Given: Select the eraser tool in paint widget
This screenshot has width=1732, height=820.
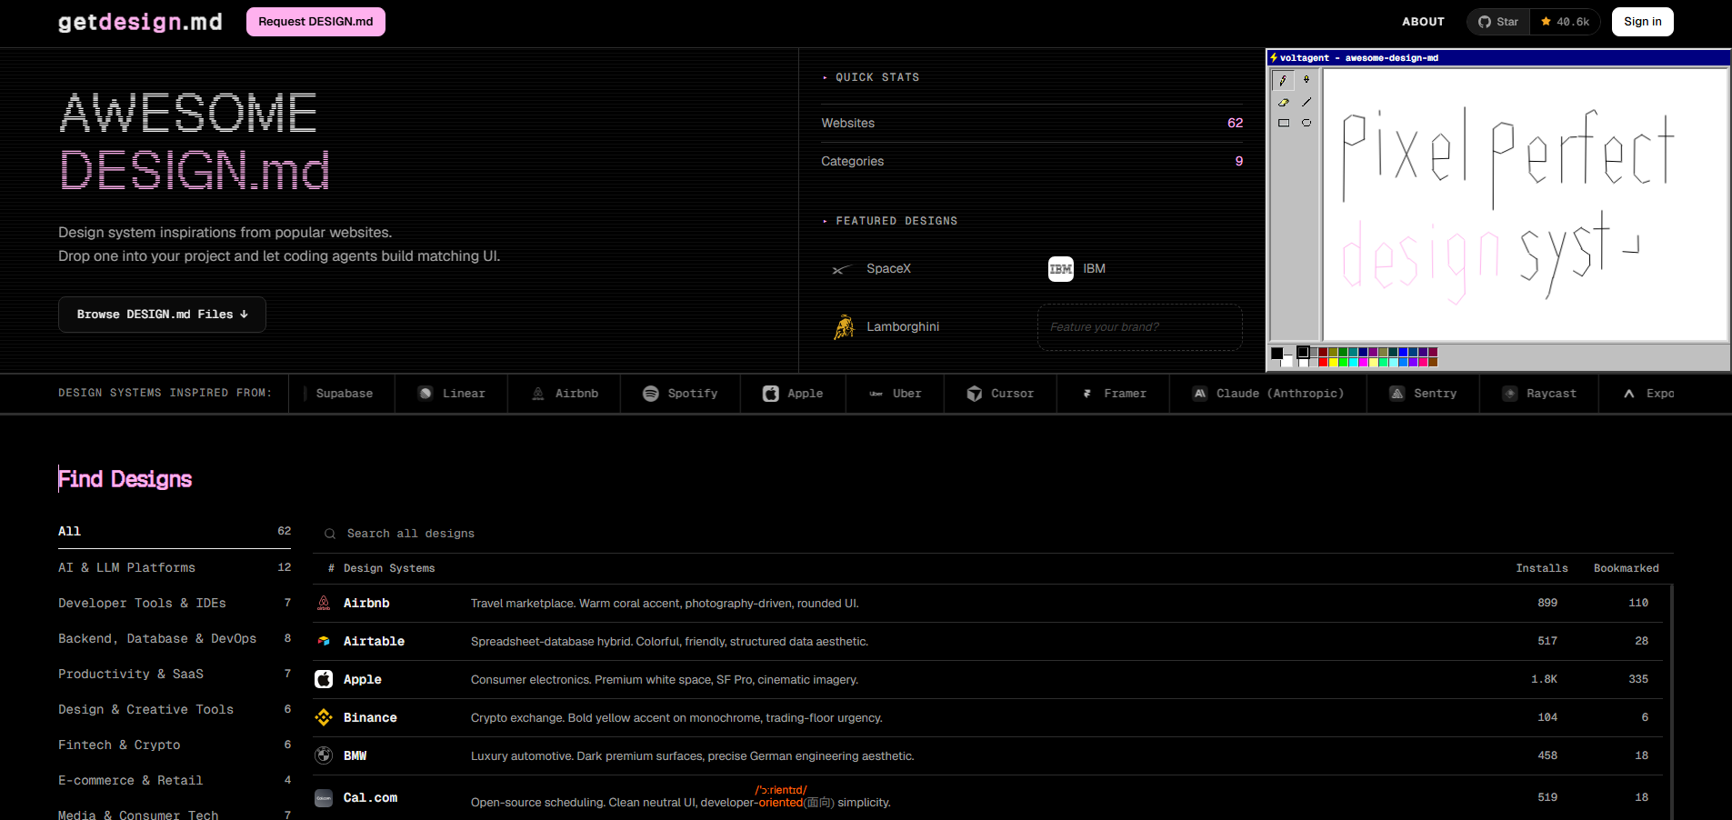Looking at the screenshot, I should pyautogui.click(x=1283, y=102).
